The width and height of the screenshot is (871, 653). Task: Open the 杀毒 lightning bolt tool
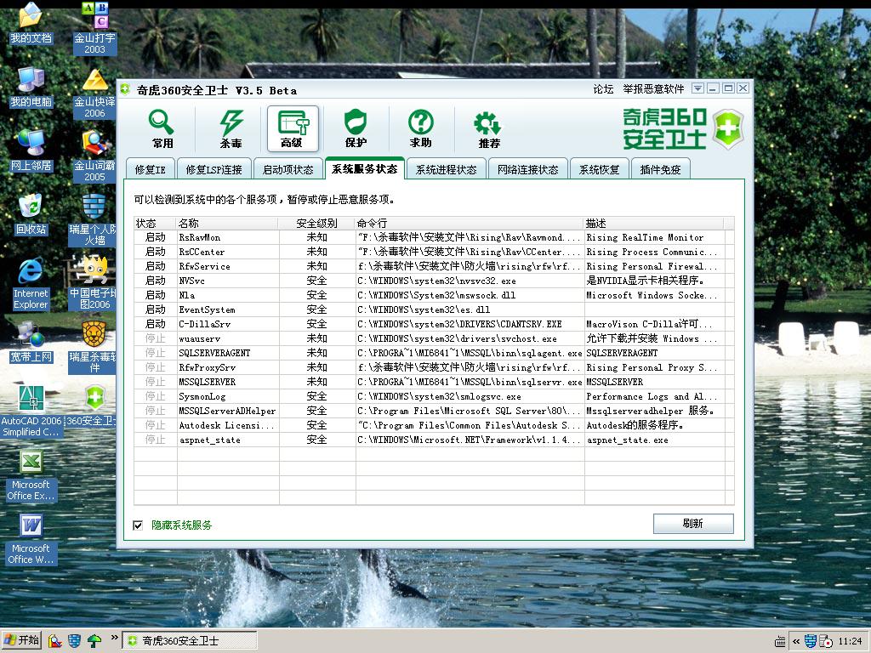click(231, 128)
